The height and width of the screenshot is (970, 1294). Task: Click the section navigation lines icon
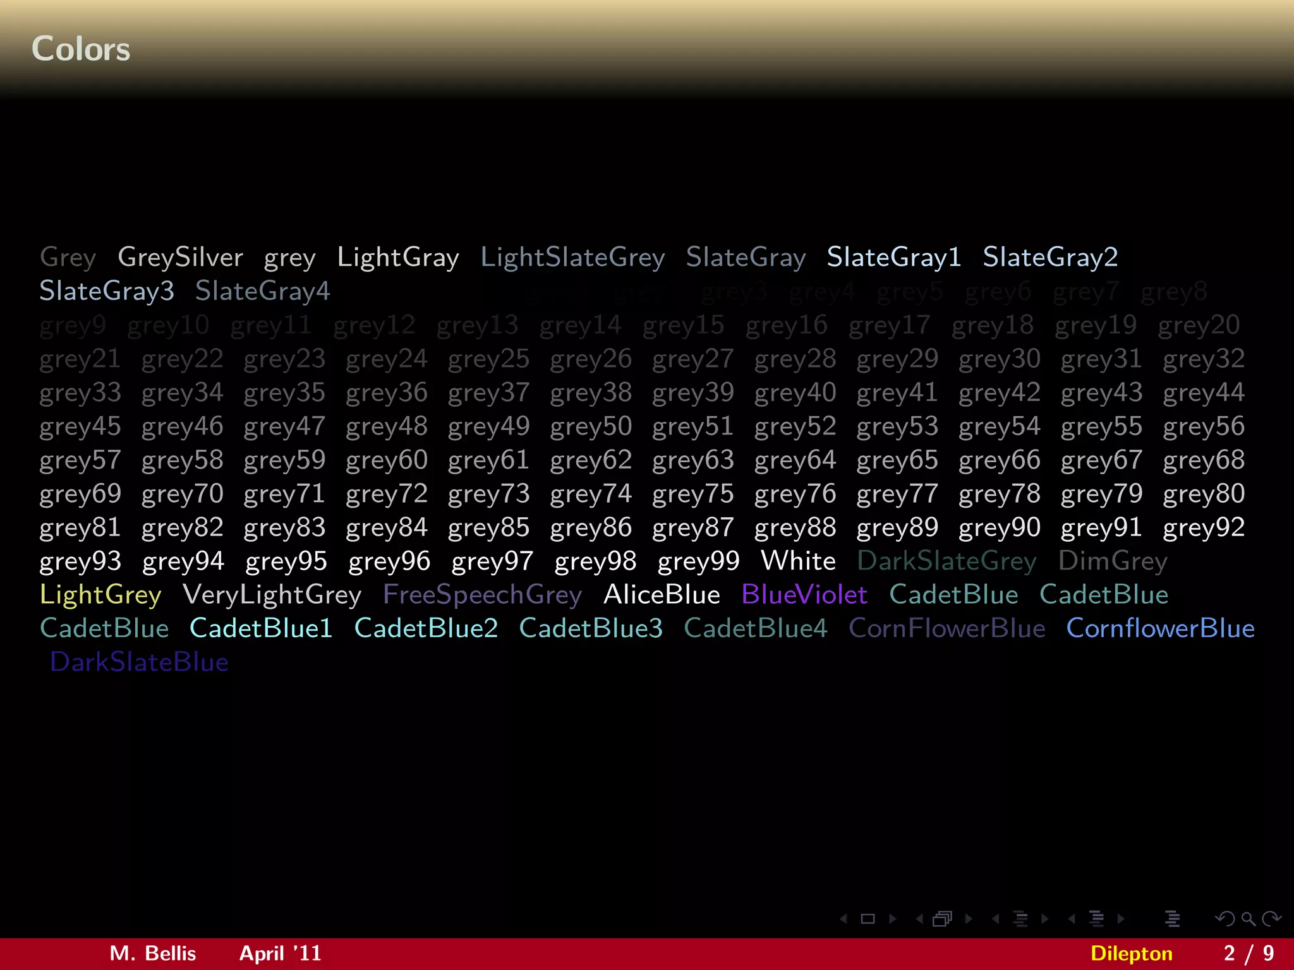coord(1096,919)
